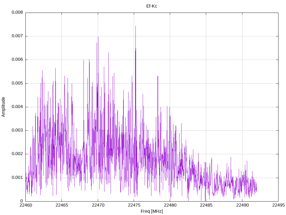Click the x-axis tick label 22485

pos(206,205)
